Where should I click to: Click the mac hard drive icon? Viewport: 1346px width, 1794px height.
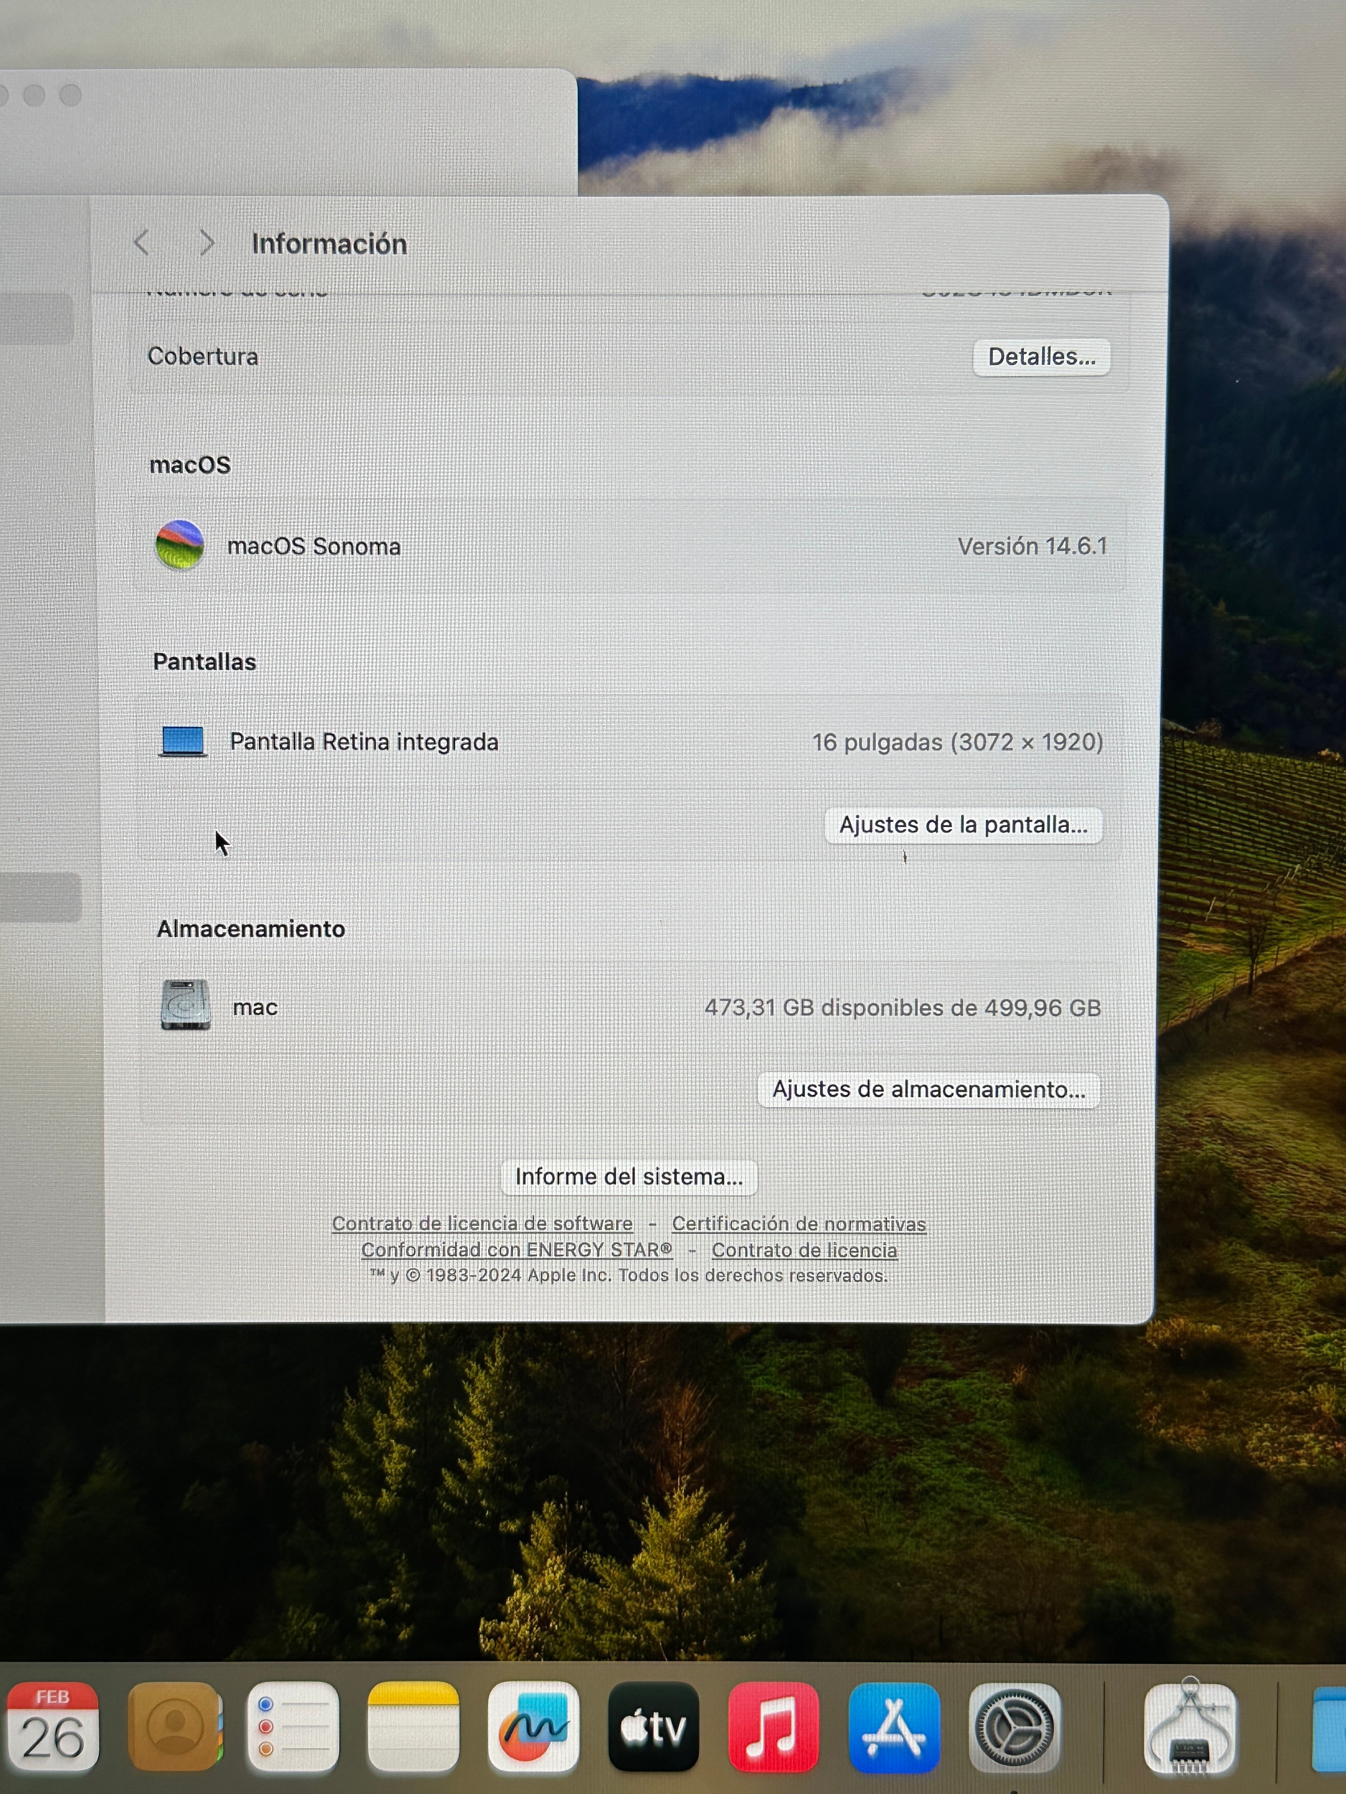click(x=185, y=1005)
